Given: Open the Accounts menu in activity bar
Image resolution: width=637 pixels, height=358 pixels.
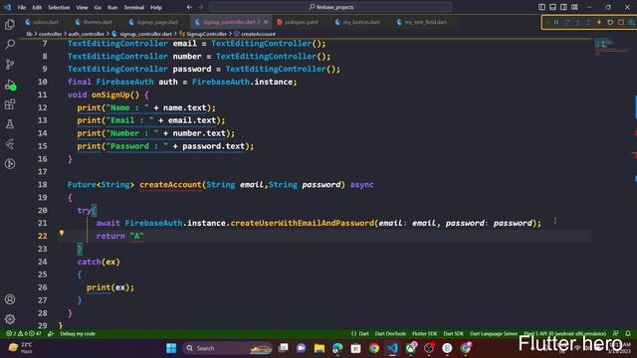Looking at the screenshot, I should click(10, 299).
